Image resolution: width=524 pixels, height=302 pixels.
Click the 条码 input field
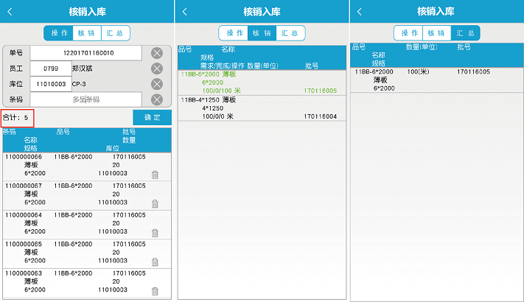point(85,99)
